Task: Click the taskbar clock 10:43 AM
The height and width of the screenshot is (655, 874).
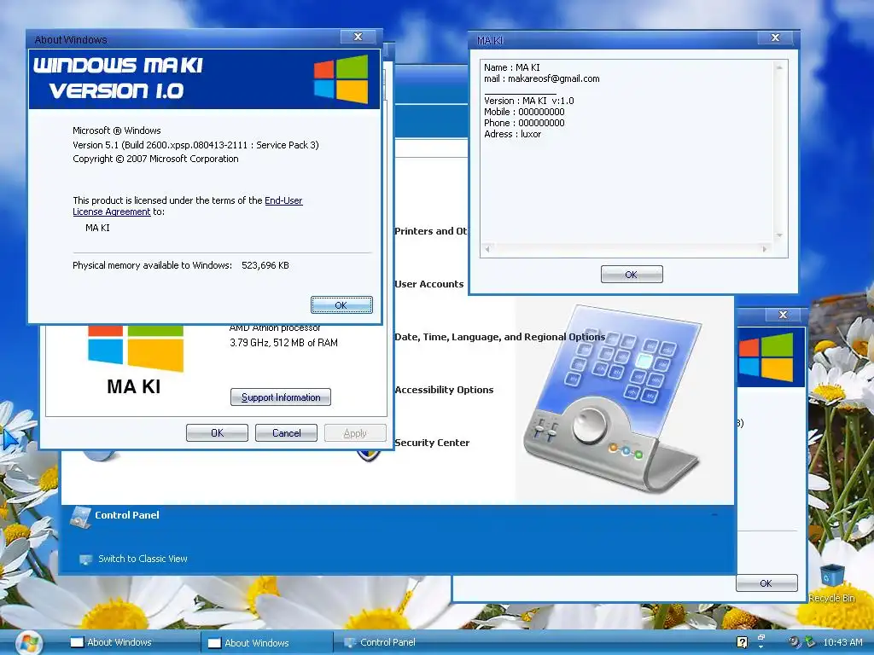Action: click(842, 642)
